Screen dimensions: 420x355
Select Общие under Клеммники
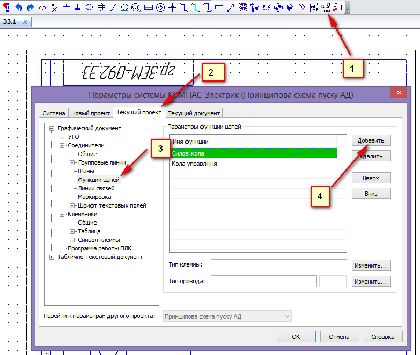(87, 223)
